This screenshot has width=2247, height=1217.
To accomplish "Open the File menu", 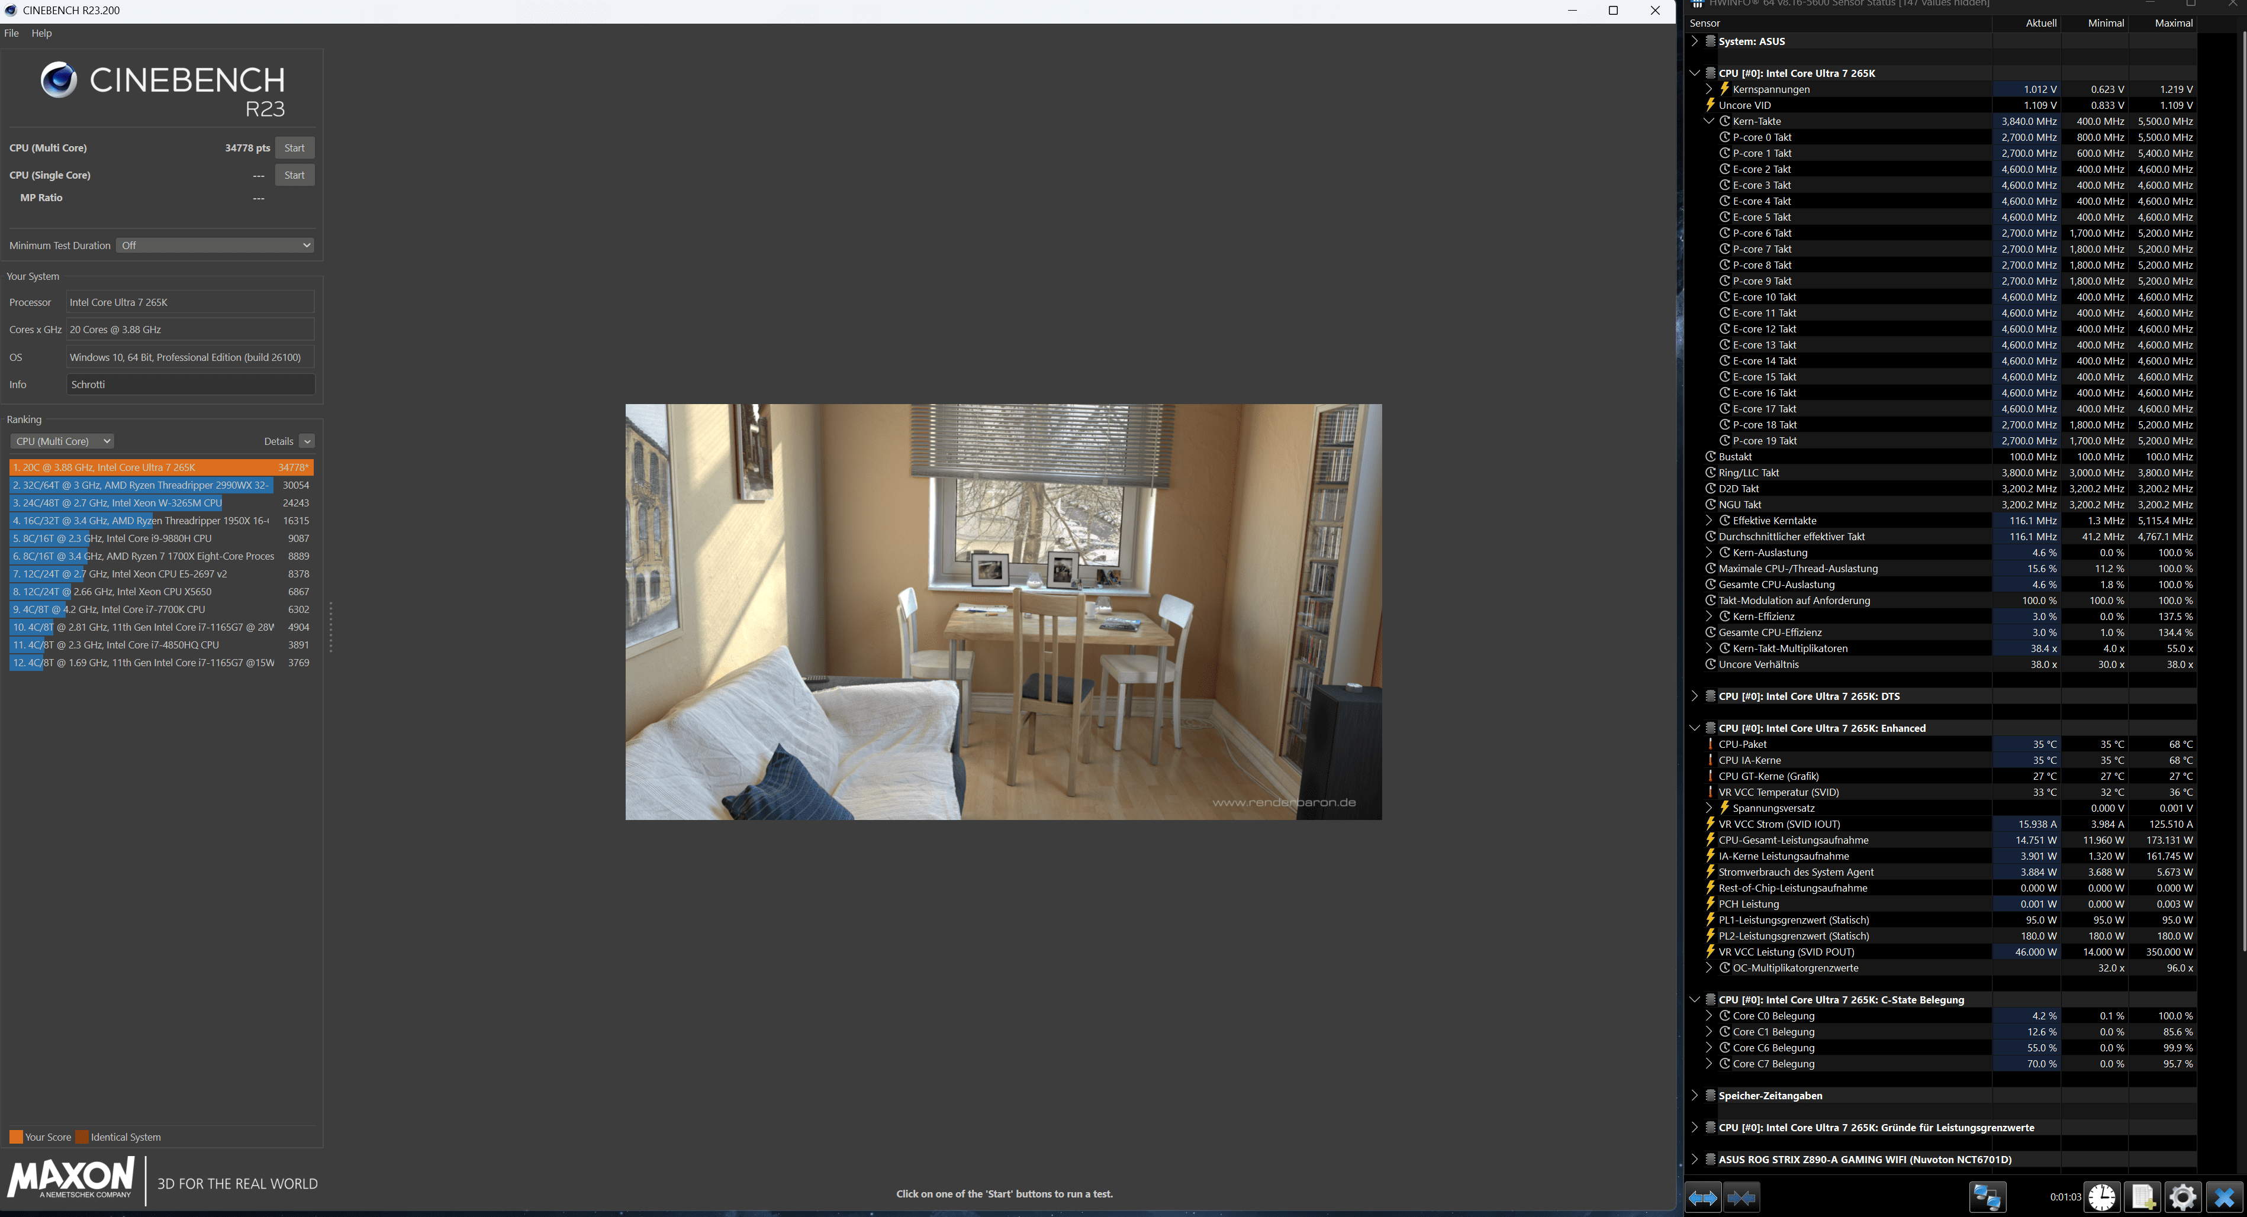I will coord(11,33).
